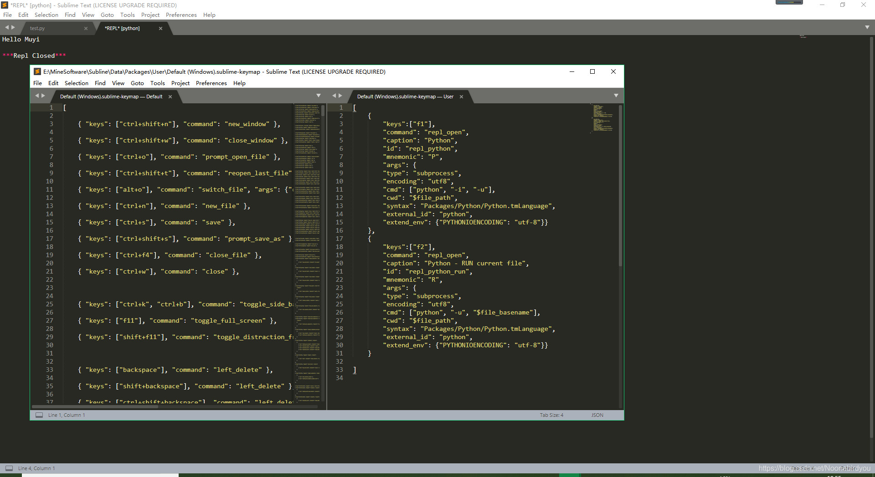
Task: Expand tab list dropdown in REPL window
Action: pos(867,27)
